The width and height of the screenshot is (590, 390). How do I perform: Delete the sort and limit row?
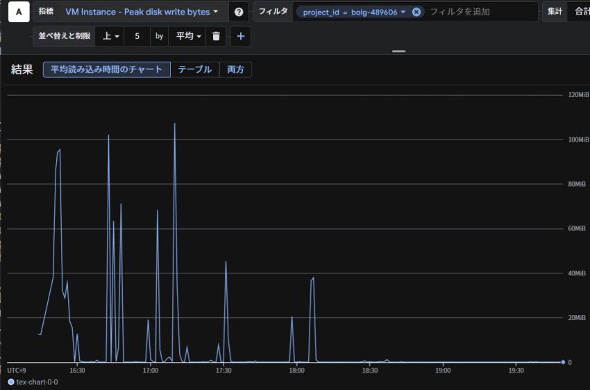216,36
